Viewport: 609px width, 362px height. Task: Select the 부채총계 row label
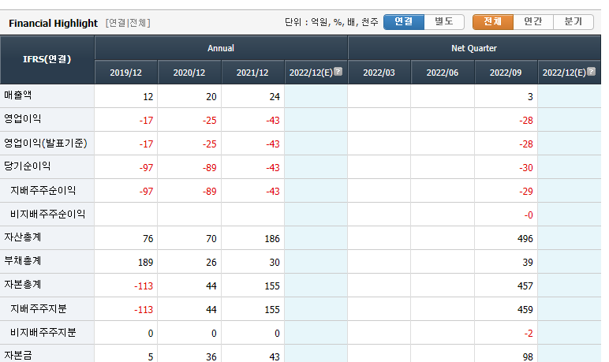23,261
